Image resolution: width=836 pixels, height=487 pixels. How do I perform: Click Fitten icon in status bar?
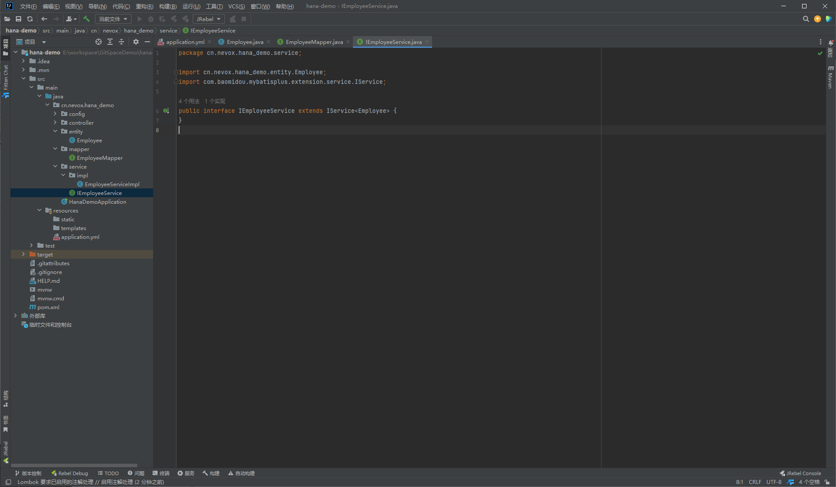pyautogui.click(x=790, y=482)
